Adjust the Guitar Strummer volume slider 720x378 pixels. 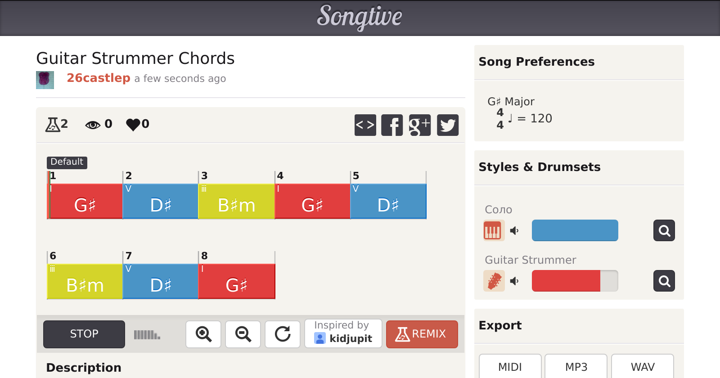(575, 281)
